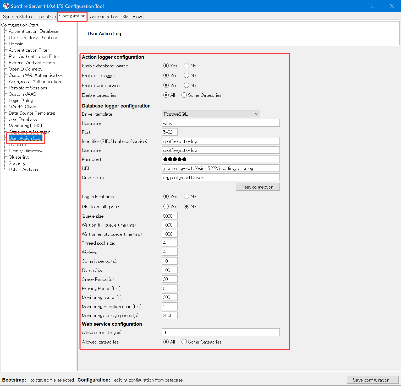
Task: Click the Thread pool size field
Action: pyautogui.click(x=170, y=243)
